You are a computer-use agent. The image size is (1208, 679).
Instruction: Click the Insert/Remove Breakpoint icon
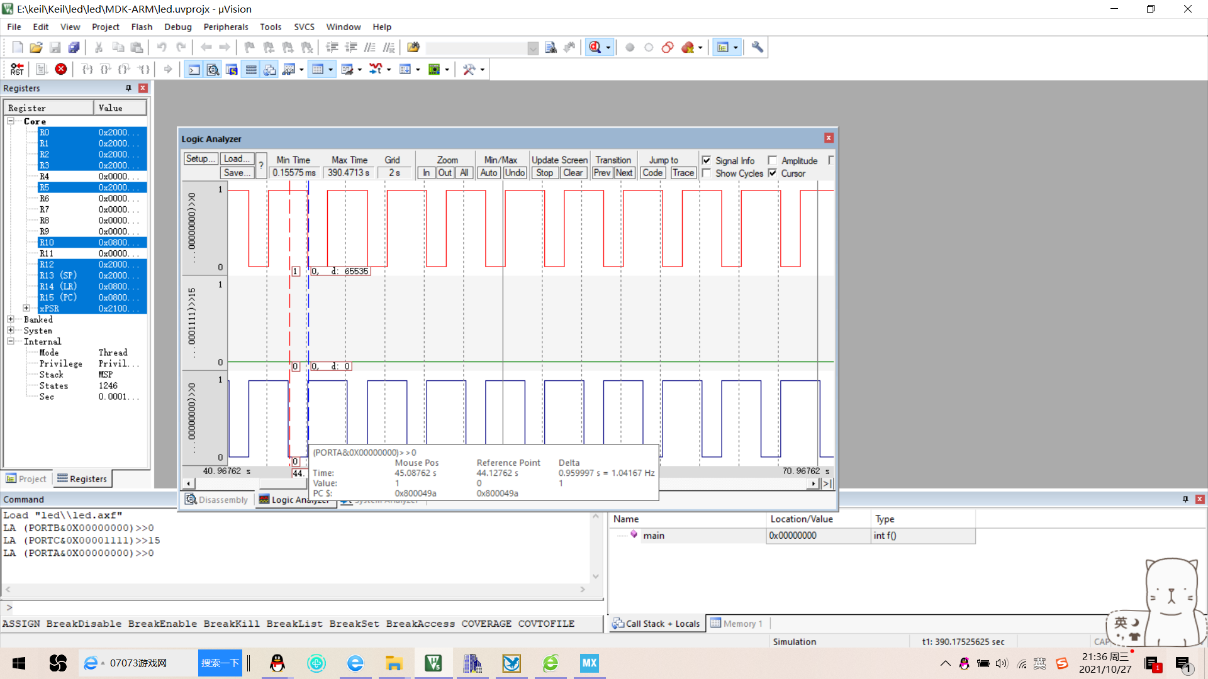point(630,47)
